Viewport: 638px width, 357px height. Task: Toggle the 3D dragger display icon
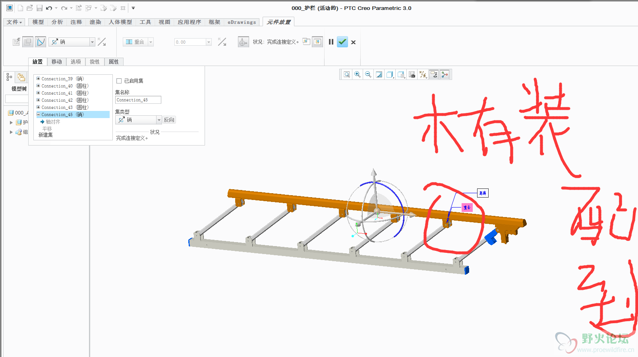coord(243,42)
